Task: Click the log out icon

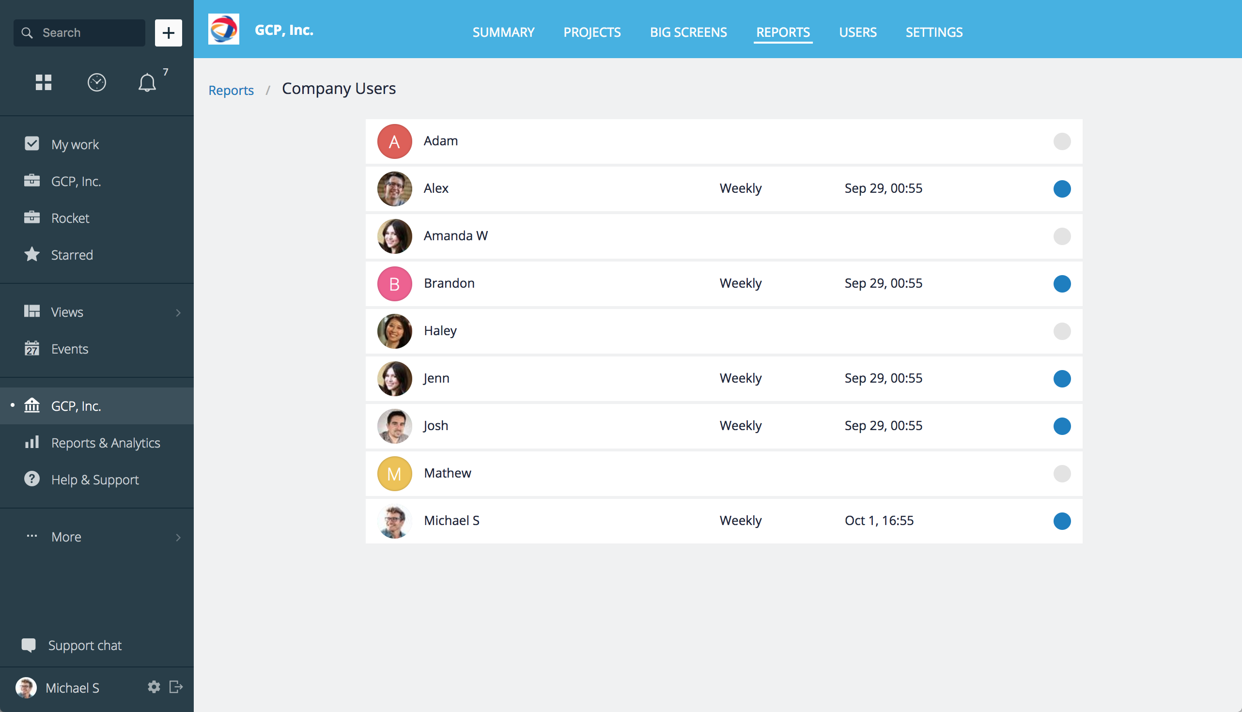Action: (x=175, y=687)
